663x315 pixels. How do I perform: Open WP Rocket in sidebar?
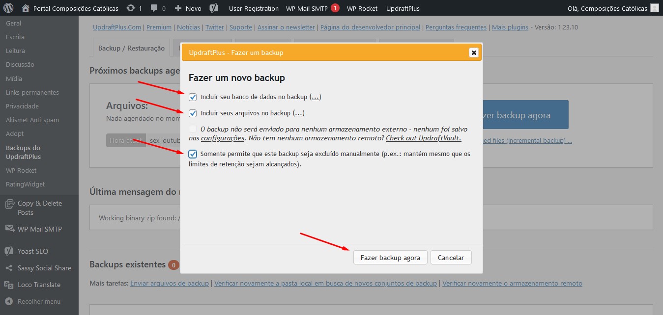pos(21,170)
